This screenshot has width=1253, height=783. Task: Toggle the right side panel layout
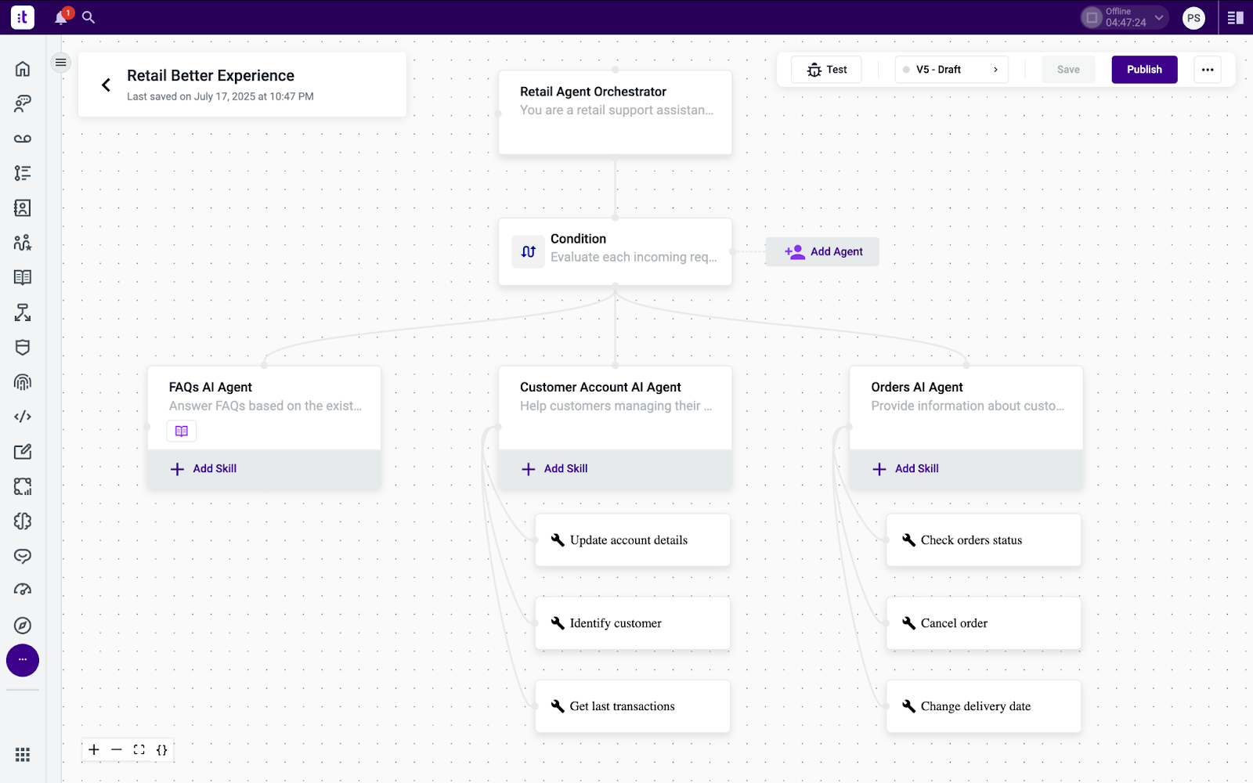1236,17
